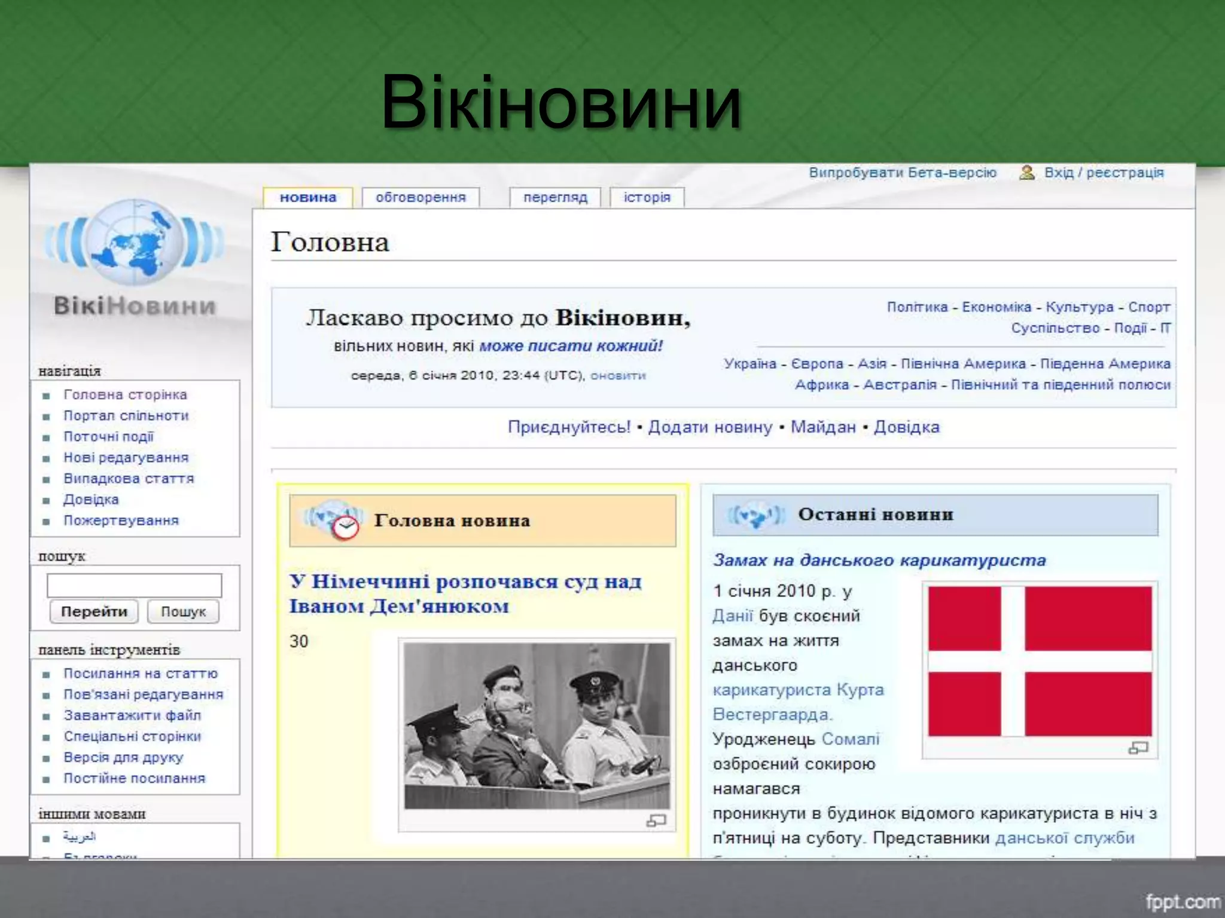
Task: Click the Пошук button
Action: tap(183, 611)
